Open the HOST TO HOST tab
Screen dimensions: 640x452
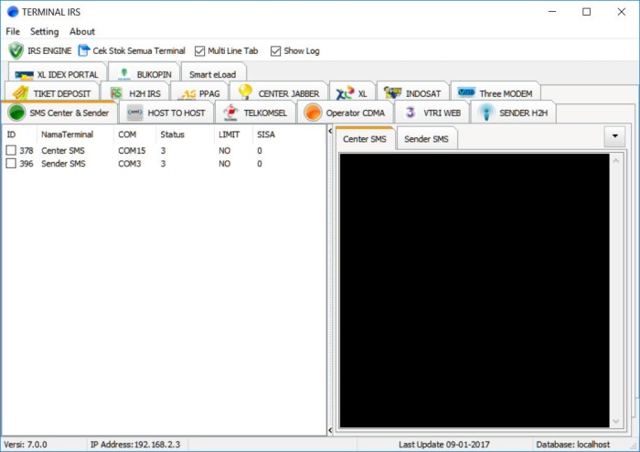click(x=165, y=113)
